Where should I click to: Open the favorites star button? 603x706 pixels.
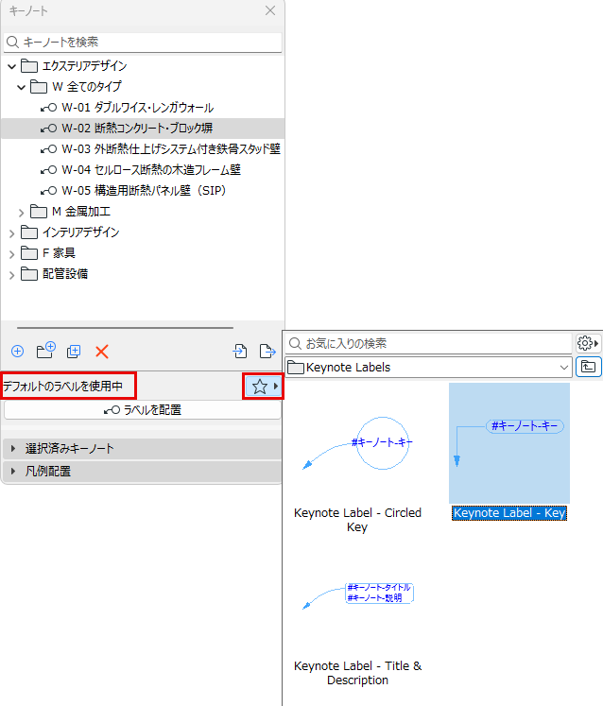[264, 387]
